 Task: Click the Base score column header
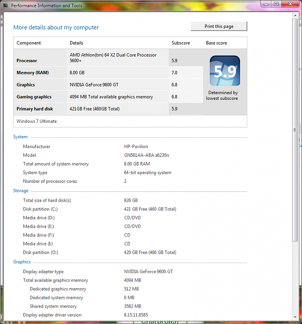pyautogui.click(x=216, y=43)
